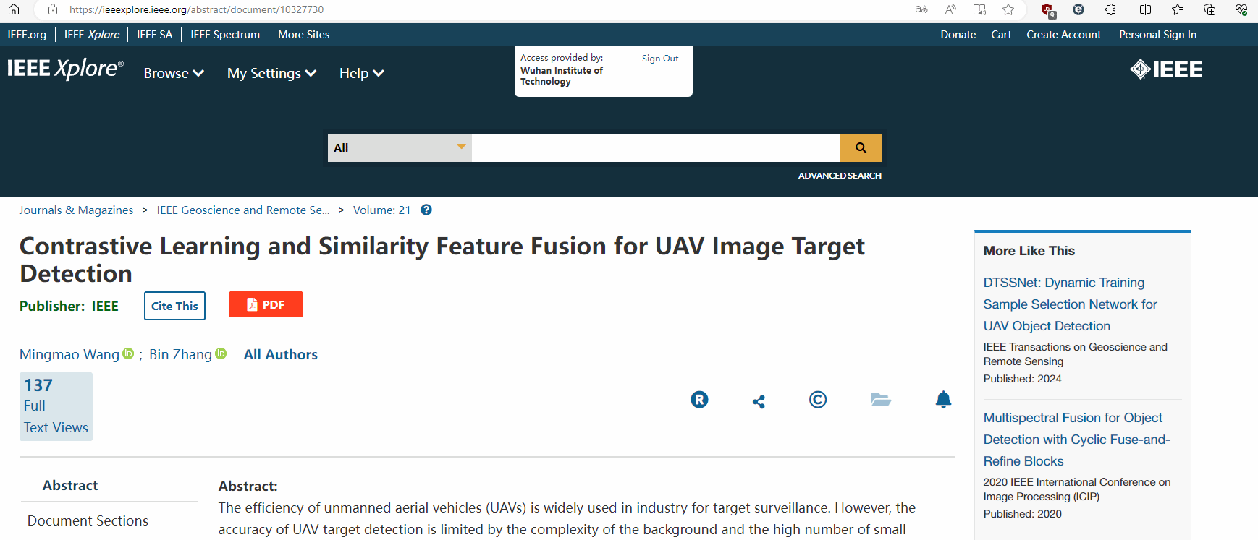Open Mingmao Wang's ORCID icon
Viewport: 1258px width, 540px height.
(128, 353)
